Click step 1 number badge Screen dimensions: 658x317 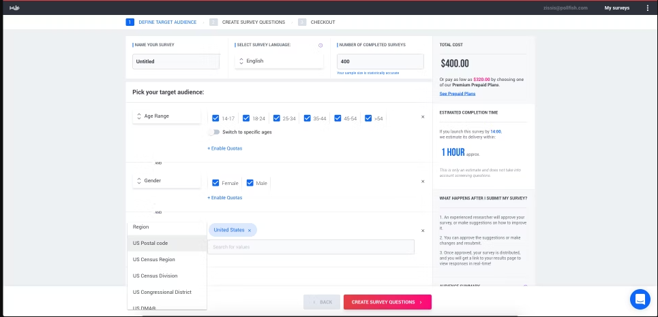tap(130, 22)
